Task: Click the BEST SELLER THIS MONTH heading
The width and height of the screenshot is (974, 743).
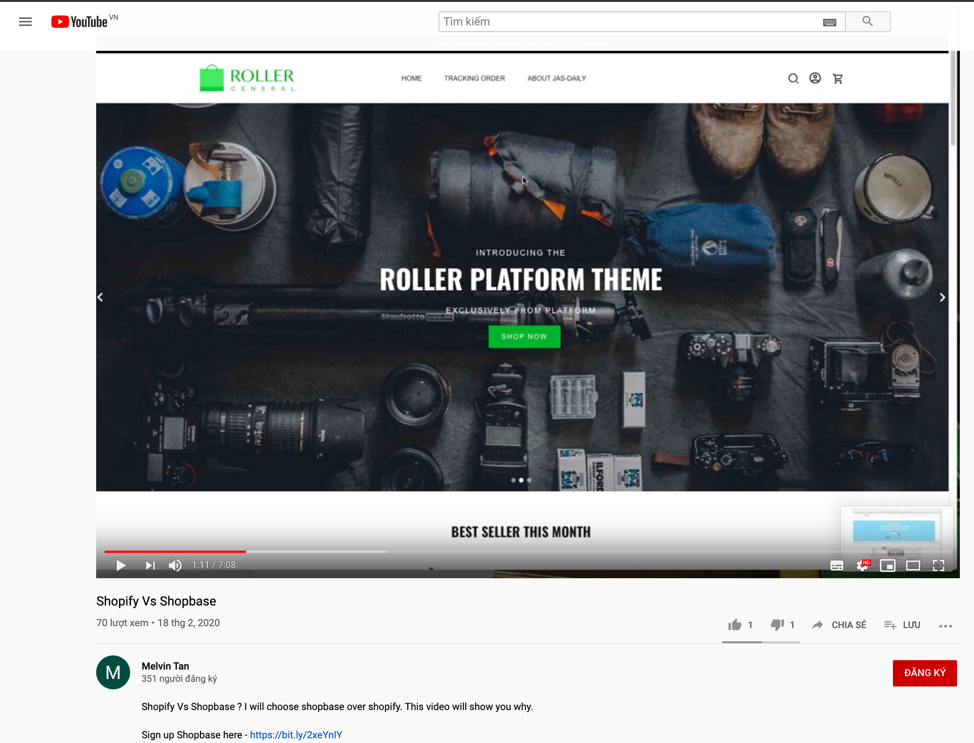Action: tap(521, 532)
